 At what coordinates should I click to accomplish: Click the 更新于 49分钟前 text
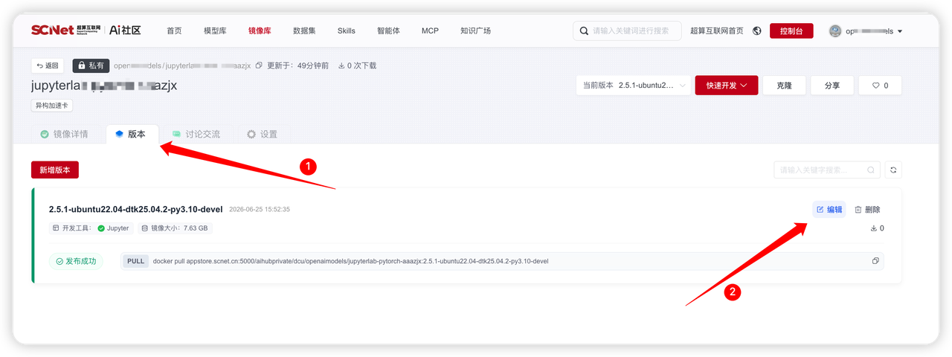(x=297, y=66)
